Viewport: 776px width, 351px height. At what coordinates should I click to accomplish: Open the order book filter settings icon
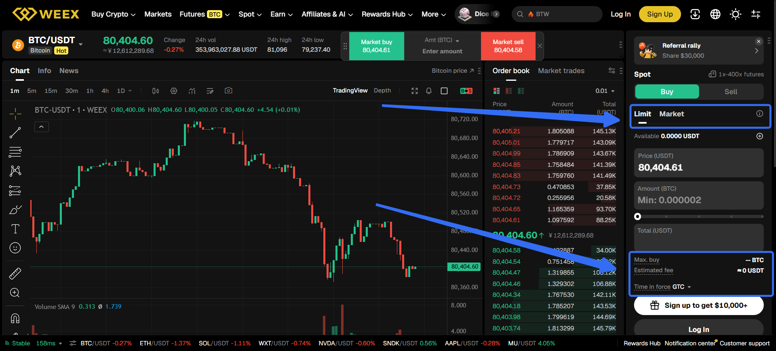[612, 71]
